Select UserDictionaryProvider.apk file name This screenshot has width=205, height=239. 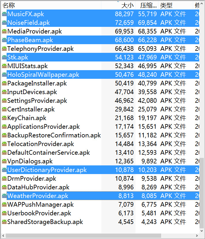47,170
